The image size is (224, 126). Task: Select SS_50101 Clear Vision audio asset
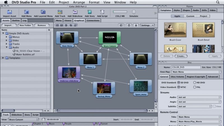(29, 51)
